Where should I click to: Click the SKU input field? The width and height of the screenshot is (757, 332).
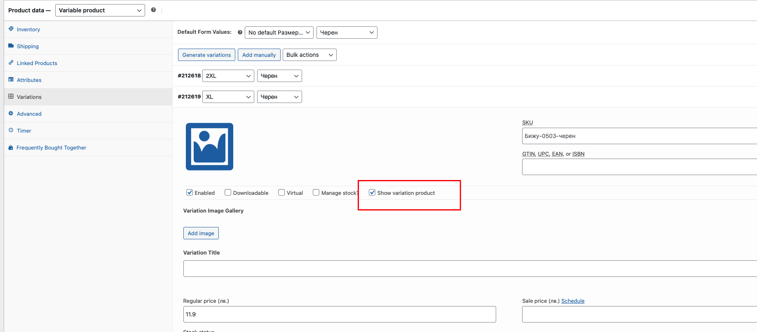640,136
